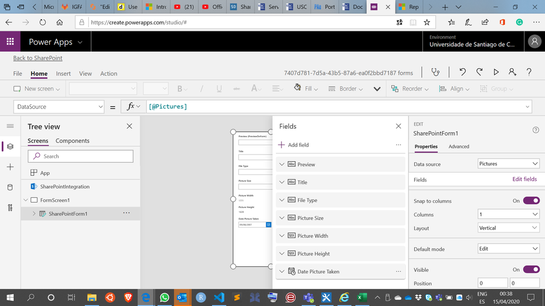Expand the Picture Height field card

(282, 254)
